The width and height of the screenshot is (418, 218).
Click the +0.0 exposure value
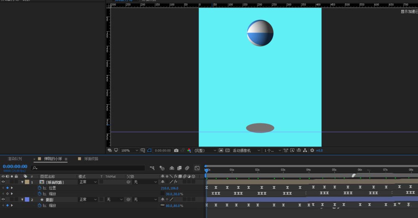click(x=319, y=151)
